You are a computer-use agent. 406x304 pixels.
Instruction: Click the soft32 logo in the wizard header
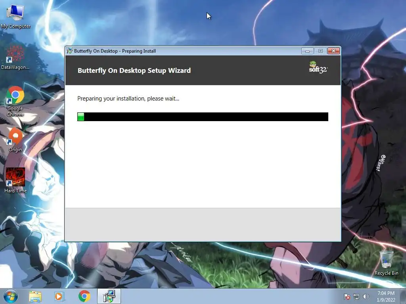(x=318, y=67)
